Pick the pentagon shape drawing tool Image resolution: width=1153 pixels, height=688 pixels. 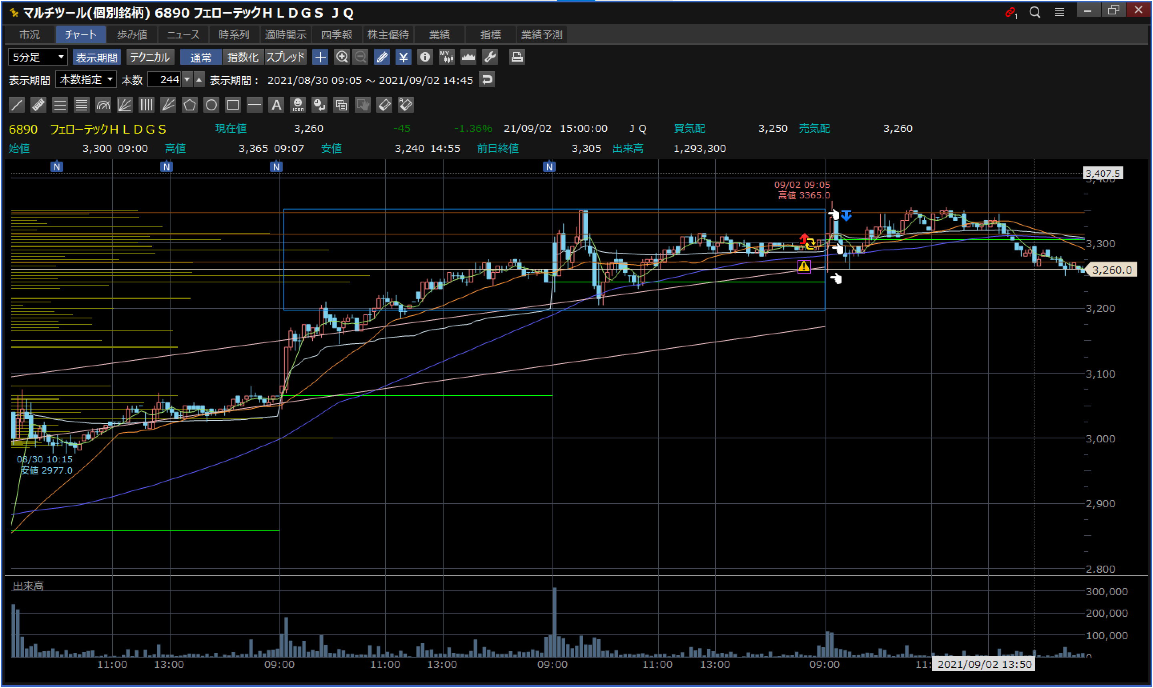189,105
